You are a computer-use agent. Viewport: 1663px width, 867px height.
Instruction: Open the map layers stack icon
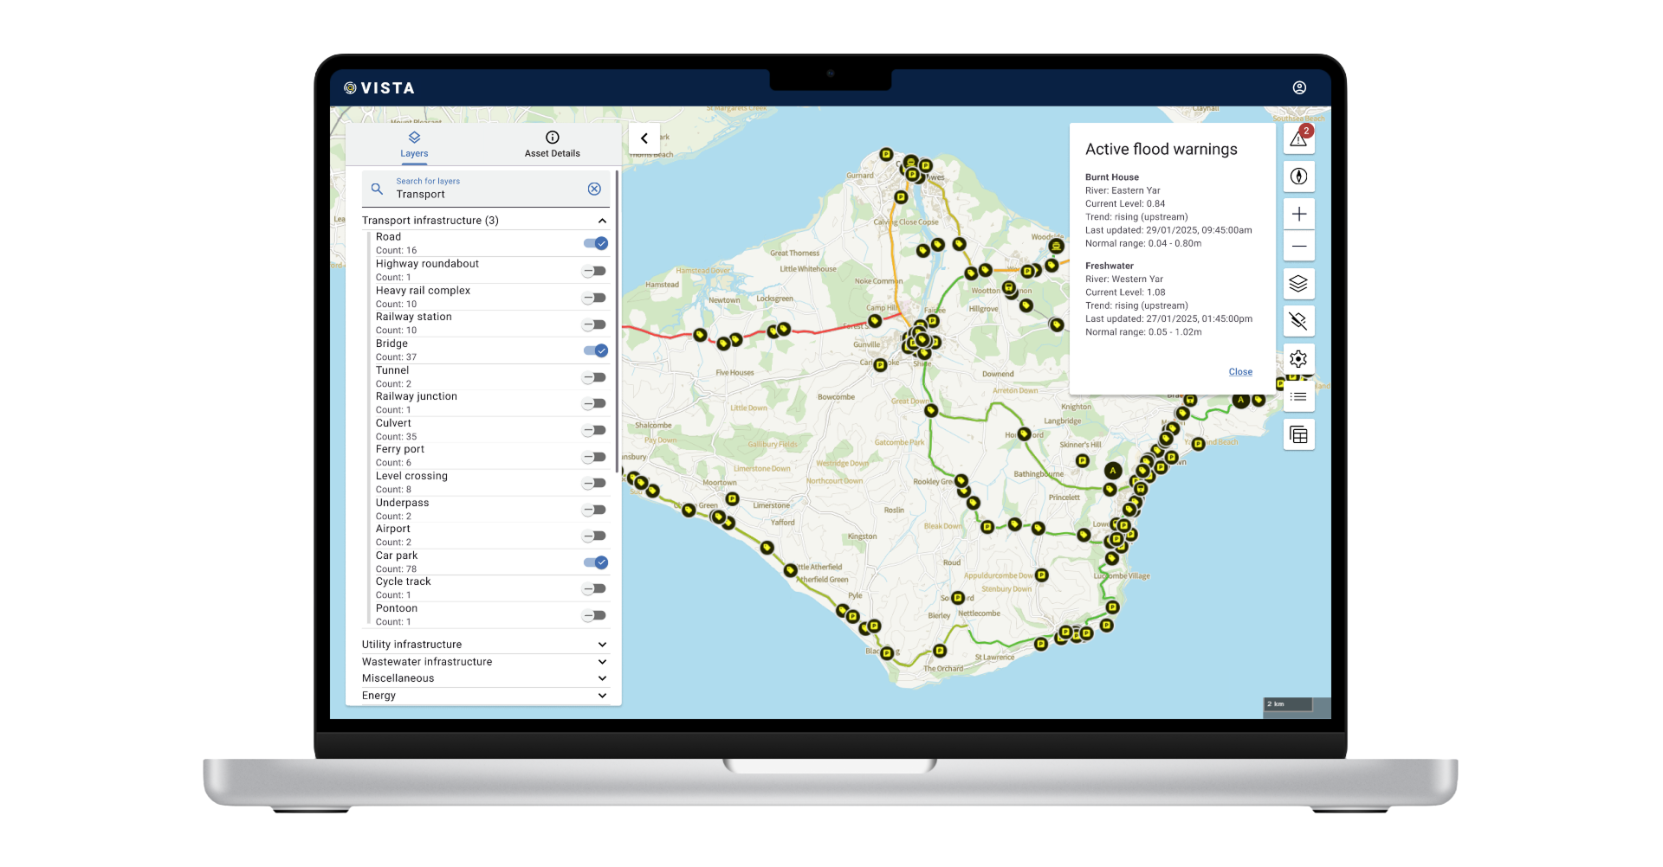click(1298, 284)
